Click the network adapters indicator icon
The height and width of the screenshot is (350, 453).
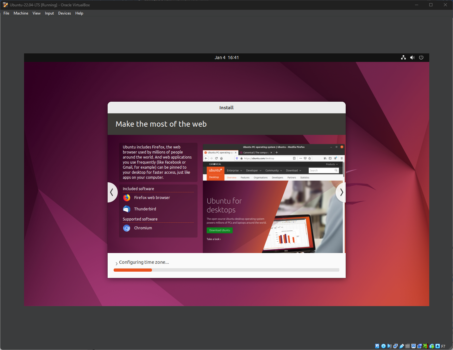coord(395,346)
